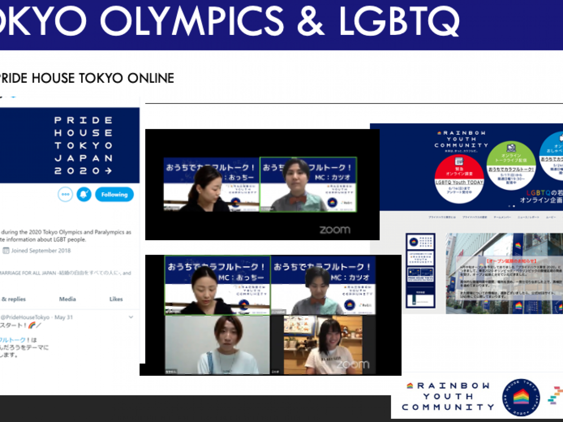The height and width of the screenshot is (422, 563).
Task: Click the laptop icon in the green circle
Action: (x=511, y=148)
